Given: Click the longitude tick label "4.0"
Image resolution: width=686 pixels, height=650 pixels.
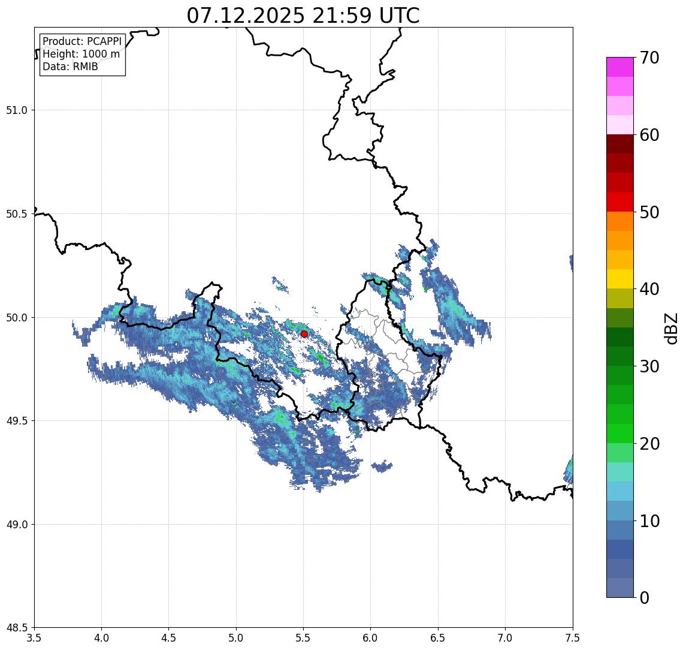Looking at the screenshot, I should click(x=101, y=638).
